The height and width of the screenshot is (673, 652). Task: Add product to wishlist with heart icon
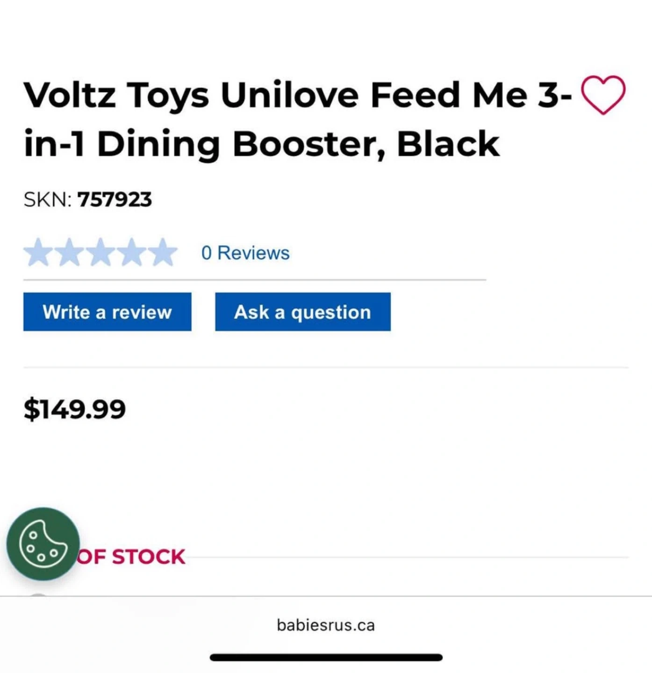pyautogui.click(x=602, y=95)
